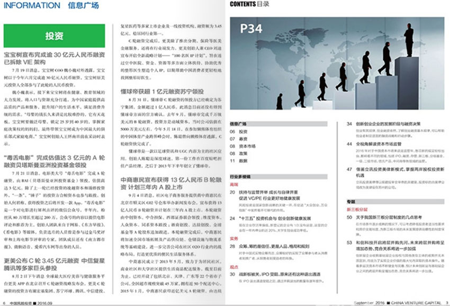Open the 宝宝树 30 亿元 financing headline
450x306 pixels.
click(55, 58)
